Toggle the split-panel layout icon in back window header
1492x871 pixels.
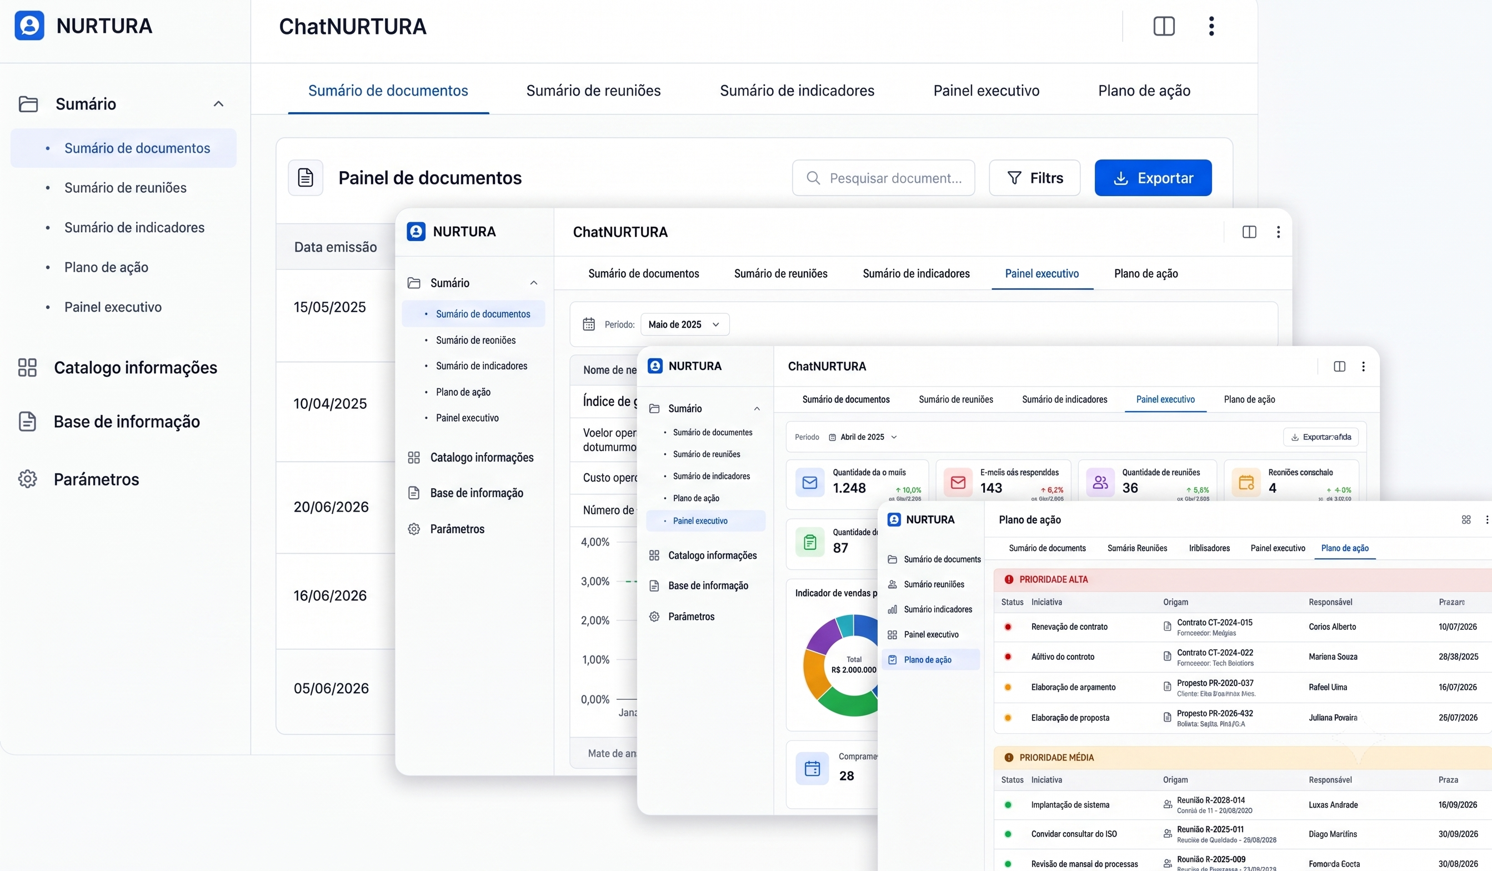[1163, 26]
